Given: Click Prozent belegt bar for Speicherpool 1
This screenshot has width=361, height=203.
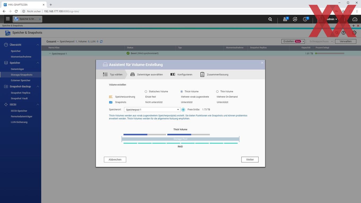Looking at the screenshot, I should pos(330,53).
